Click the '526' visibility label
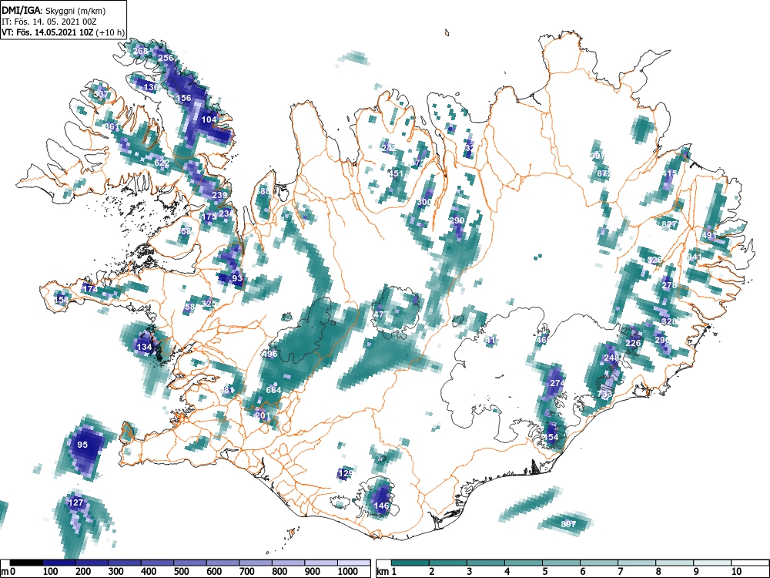This screenshot has width=770, height=578. tap(654, 260)
